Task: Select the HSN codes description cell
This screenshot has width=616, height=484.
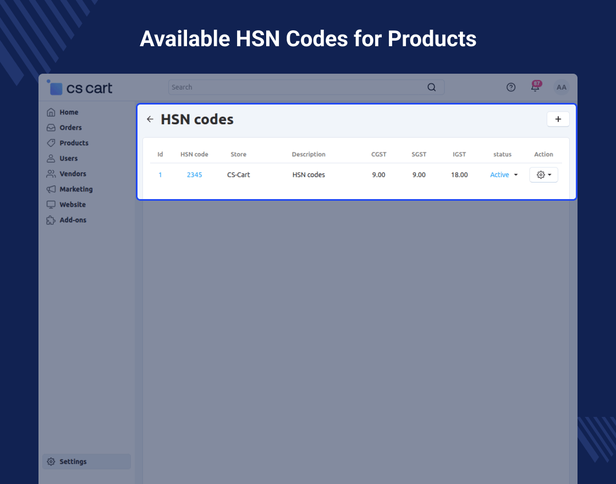Action: (309, 175)
